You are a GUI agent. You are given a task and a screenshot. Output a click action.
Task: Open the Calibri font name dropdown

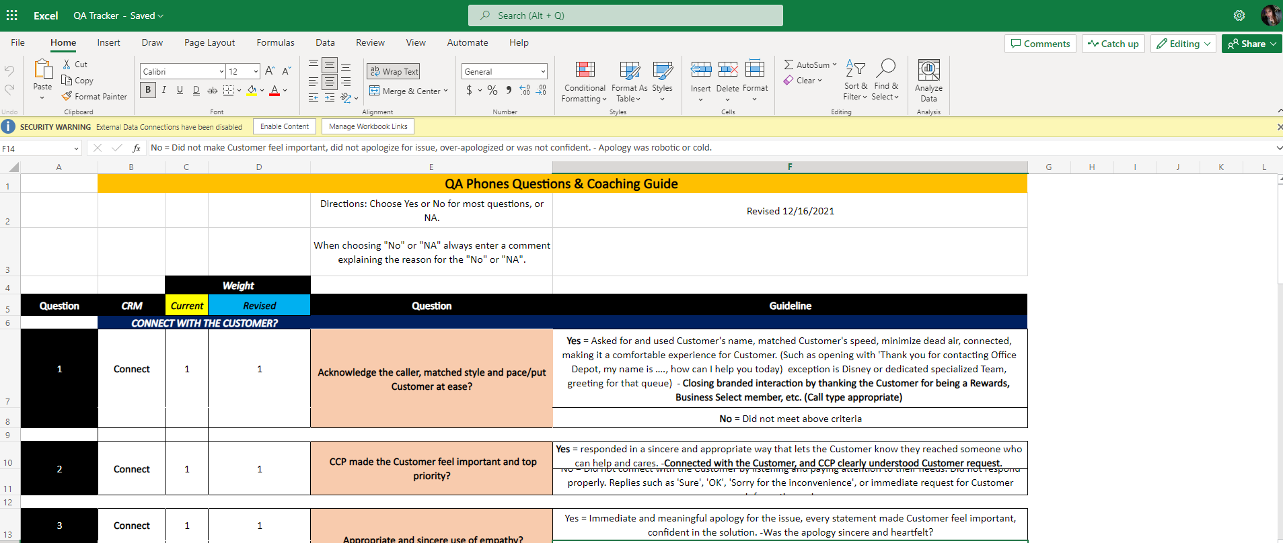coord(221,71)
